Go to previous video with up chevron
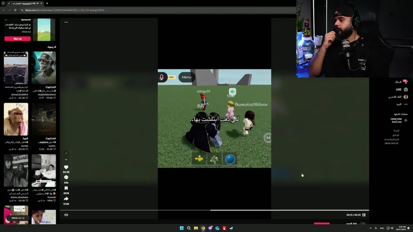The width and height of the screenshot is (413, 232). click(x=66, y=153)
